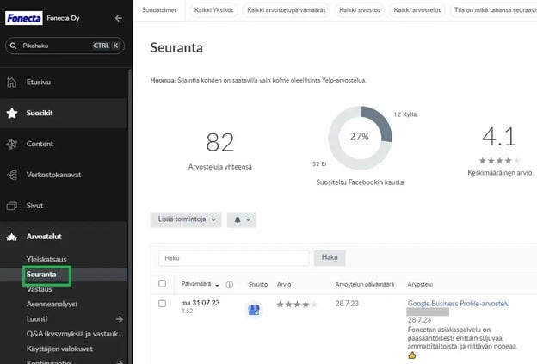Click Arvostelun päivämäärä column header
Screen dimensions: 537x364
coord(365,284)
